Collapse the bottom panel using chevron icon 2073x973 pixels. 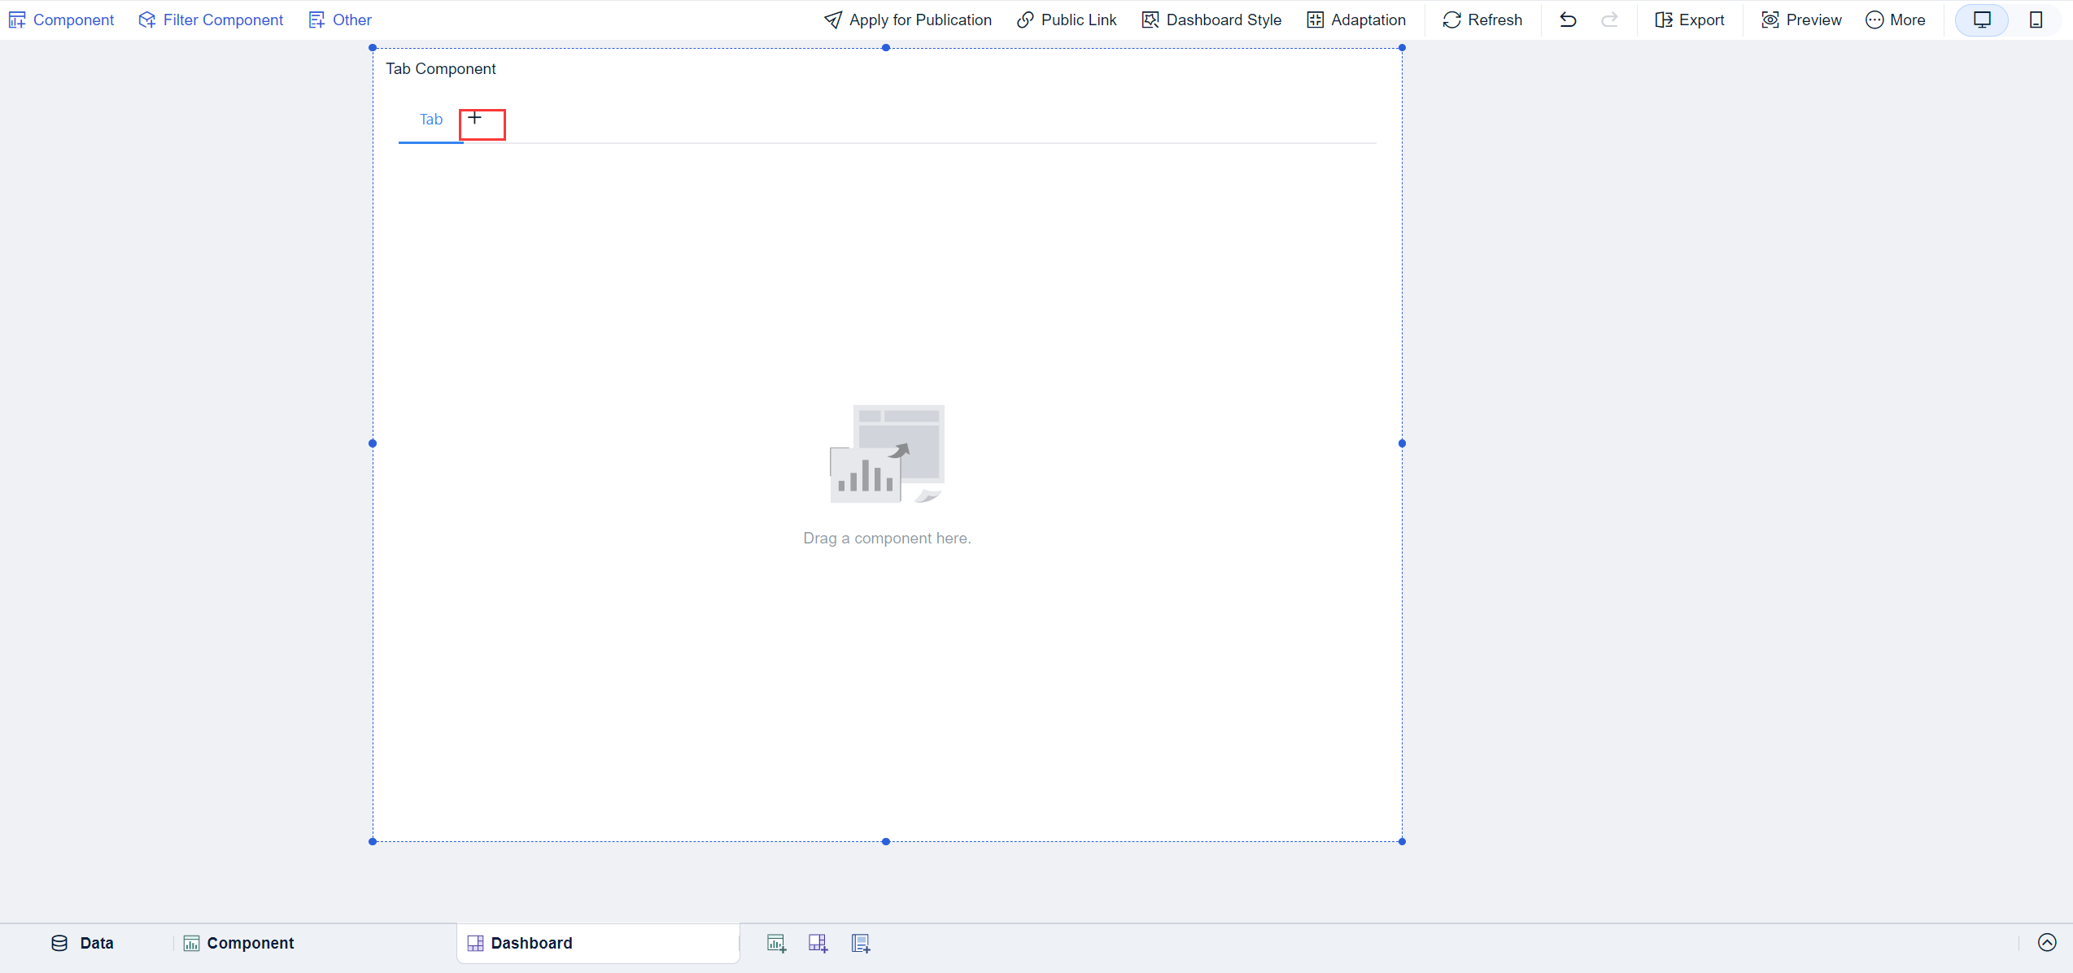(x=2048, y=943)
